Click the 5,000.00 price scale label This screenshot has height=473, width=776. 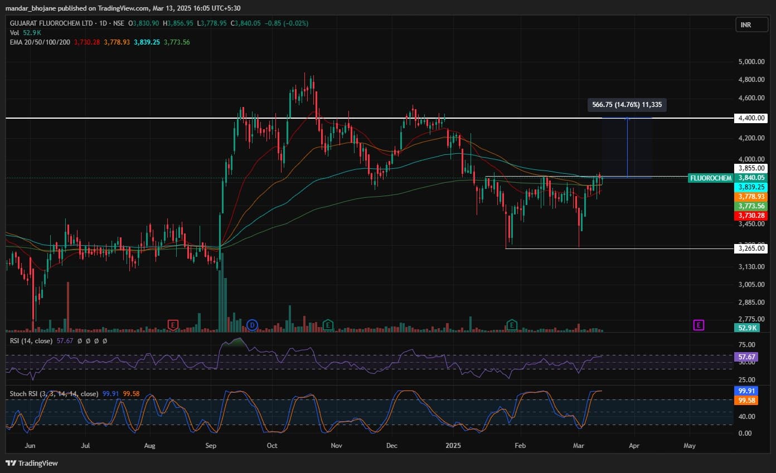pos(752,61)
